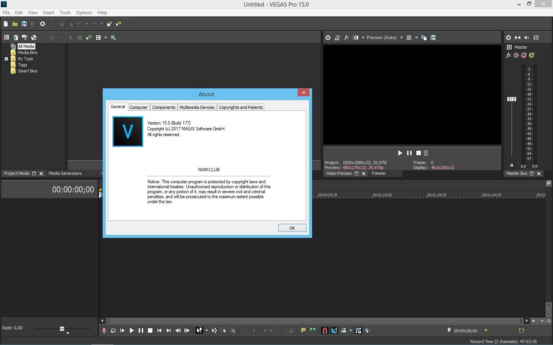
Task: Expand the By Type tree node
Action: coord(6,59)
